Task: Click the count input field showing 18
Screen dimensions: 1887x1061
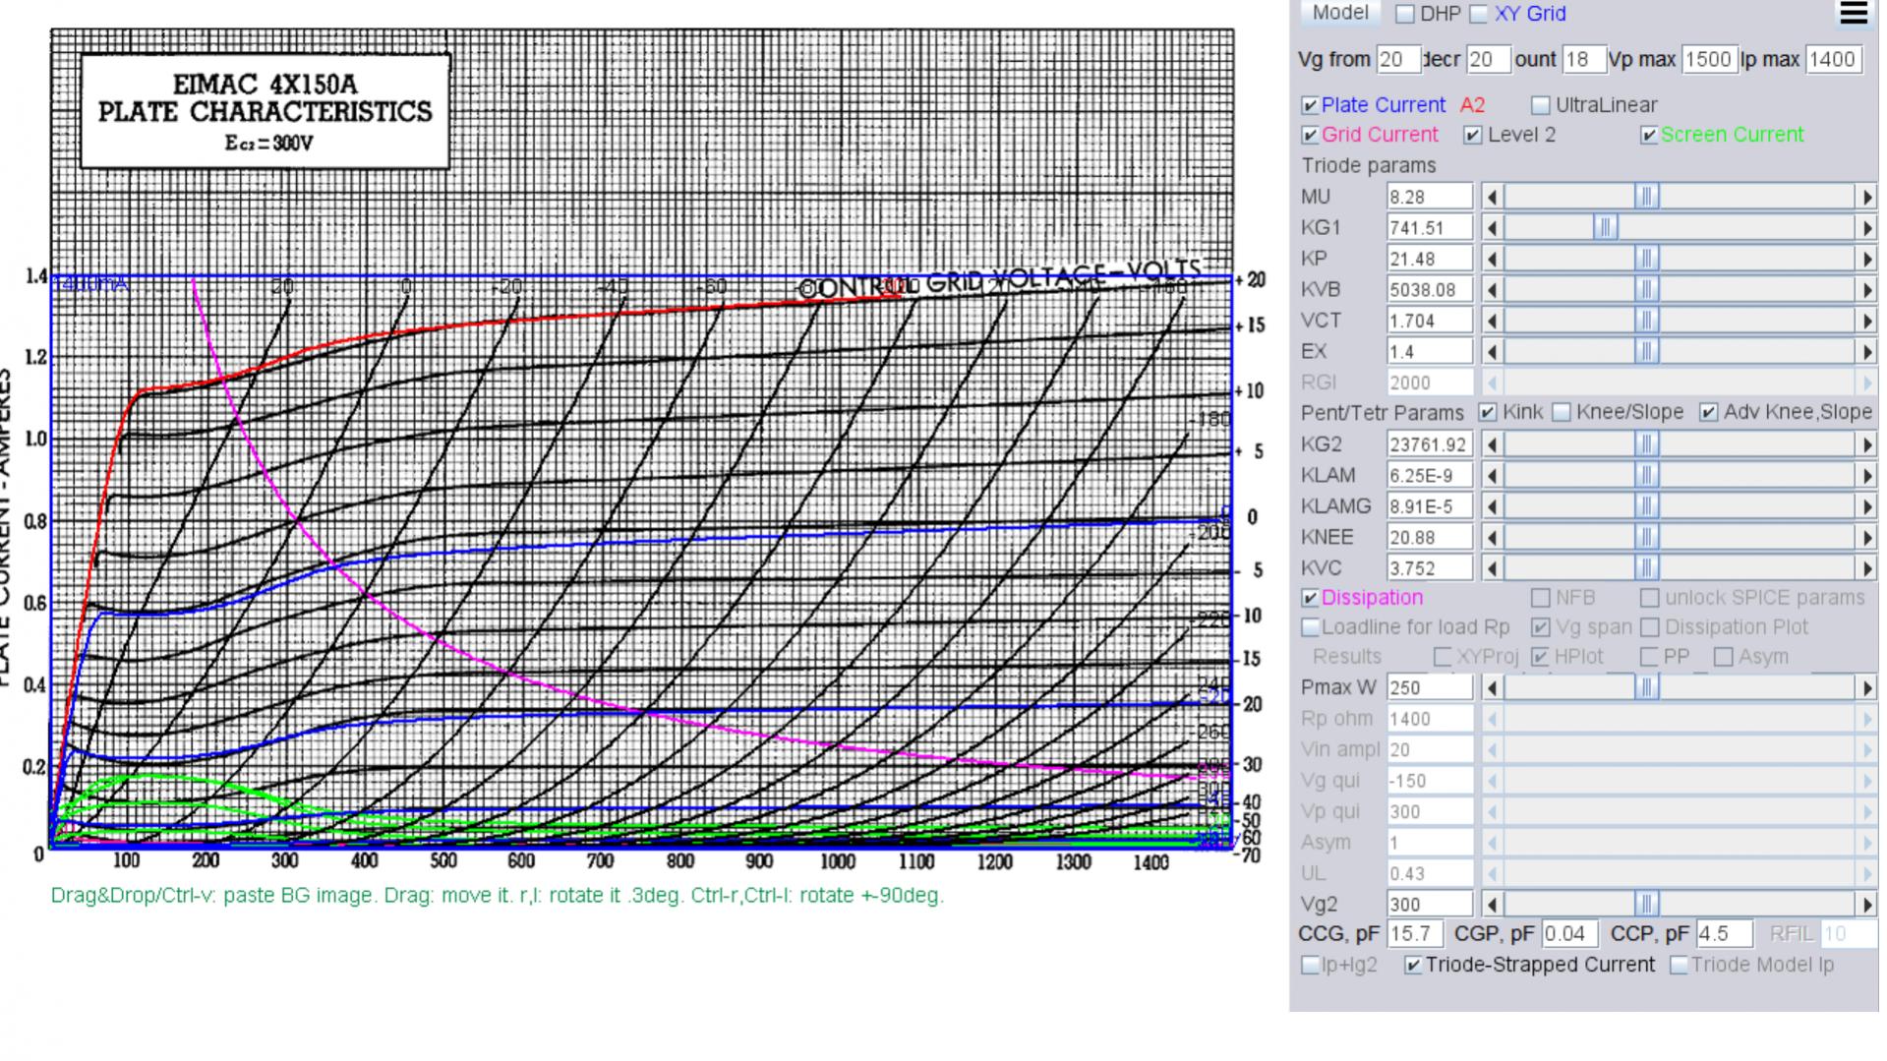Action: [x=1583, y=60]
